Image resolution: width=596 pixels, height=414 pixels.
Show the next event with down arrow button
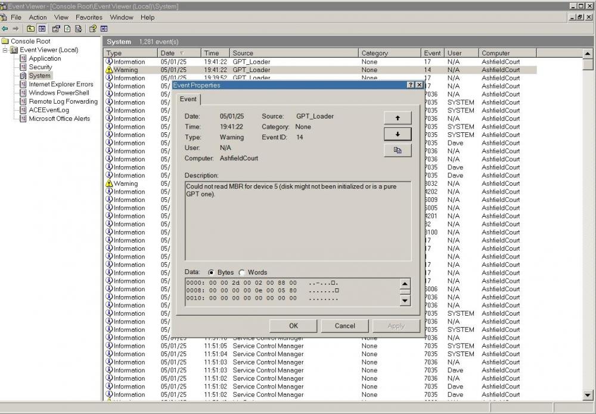398,134
